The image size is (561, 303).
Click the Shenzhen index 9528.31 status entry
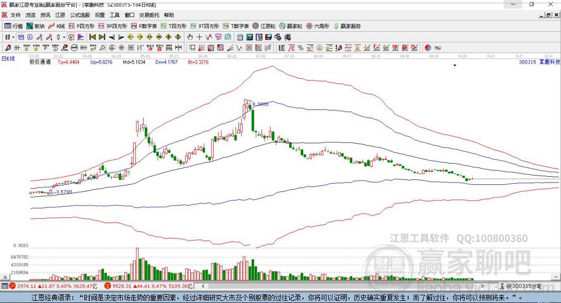point(148,286)
